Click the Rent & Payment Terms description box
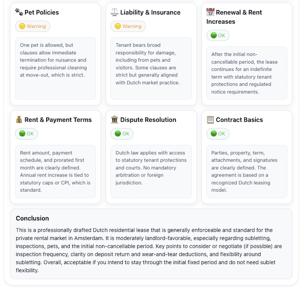This screenshot has width=302, height=288. click(55, 171)
